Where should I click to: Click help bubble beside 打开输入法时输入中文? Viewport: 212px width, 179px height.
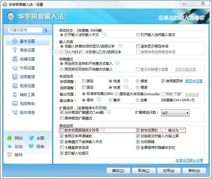coord(104,34)
